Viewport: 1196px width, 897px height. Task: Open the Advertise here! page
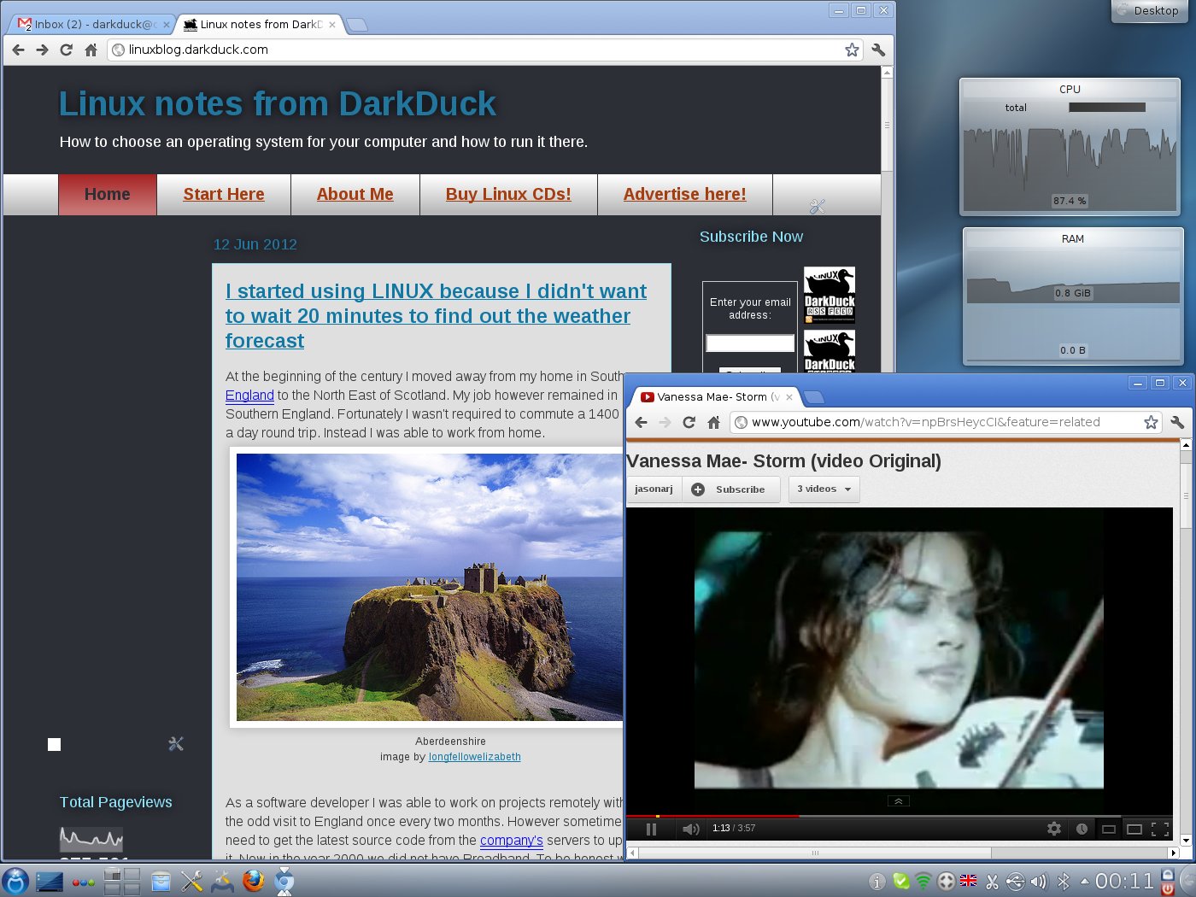[x=685, y=195]
